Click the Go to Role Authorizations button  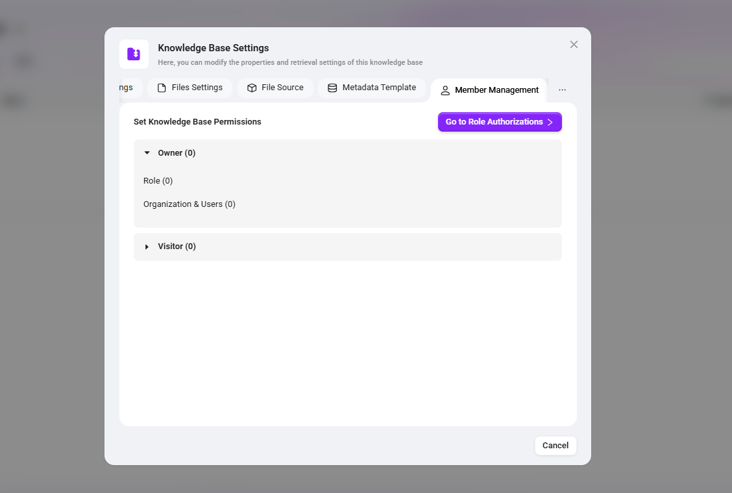pos(500,122)
